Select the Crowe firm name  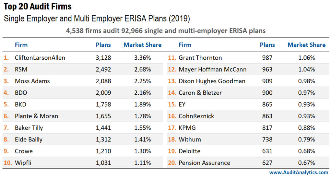[24, 151]
